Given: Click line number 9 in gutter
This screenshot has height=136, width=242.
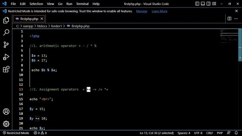Looking at the screenshot, I should [x=22, y=70].
